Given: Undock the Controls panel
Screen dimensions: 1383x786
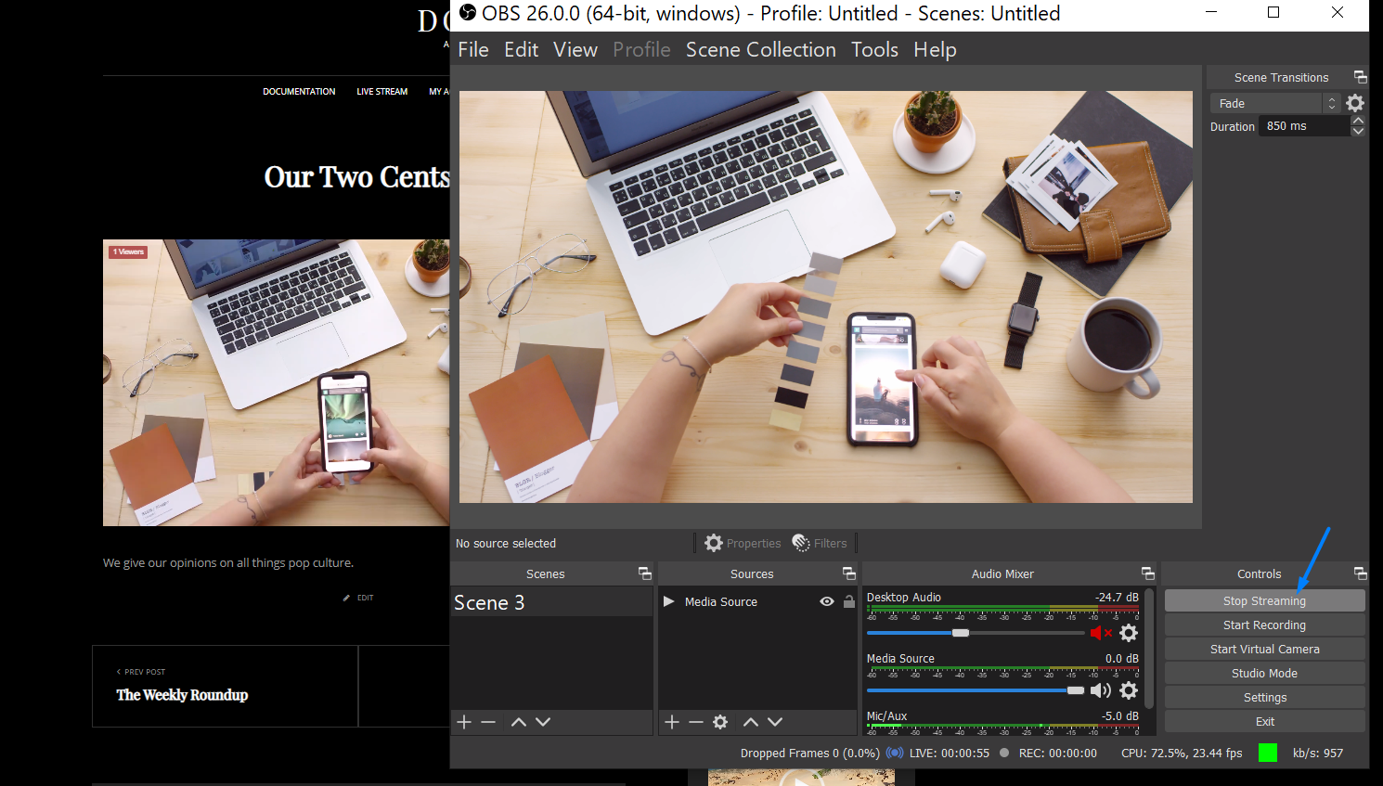Looking at the screenshot, I should [x=1361, y=573].
